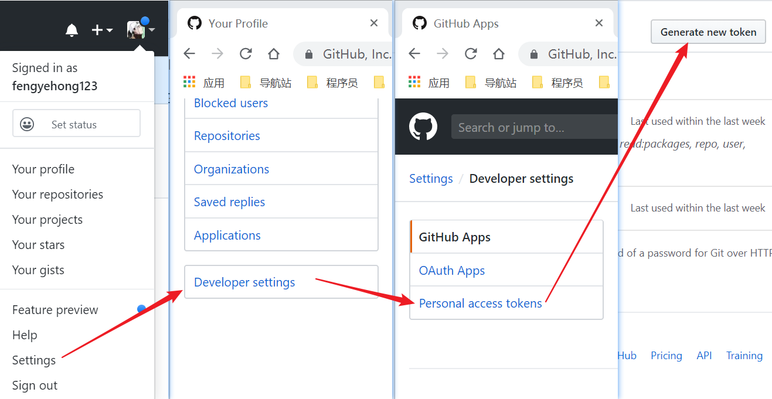Click the Set status button
772x399 pixels.
point(76,124)
